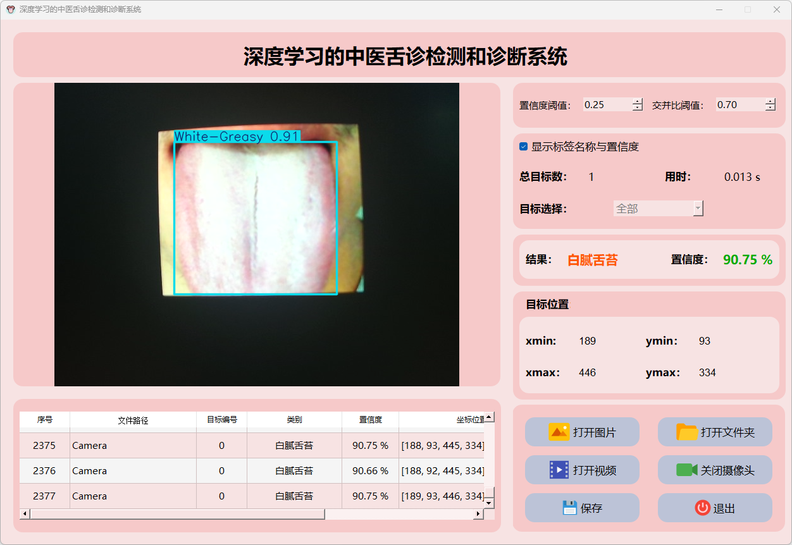The width and height of the screenshot is (792, 545).
Task: Click the 置信度阈值 input field showing 0.25
Action: [606, 105]
